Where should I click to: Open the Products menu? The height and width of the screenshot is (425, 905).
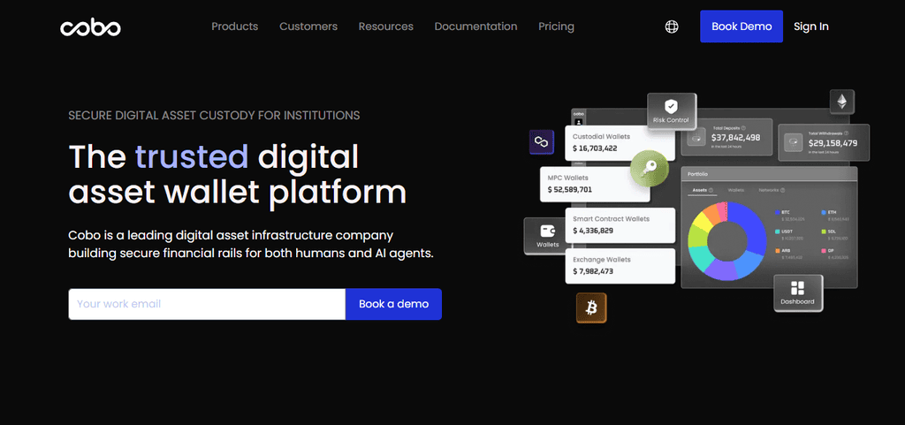pyautogui.click(x=235, y=27)
